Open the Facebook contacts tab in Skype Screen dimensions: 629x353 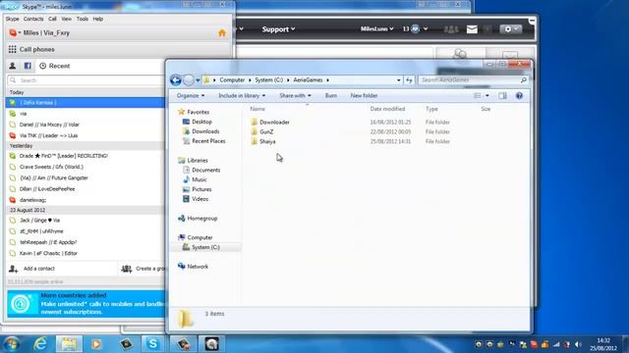[28, 66]
